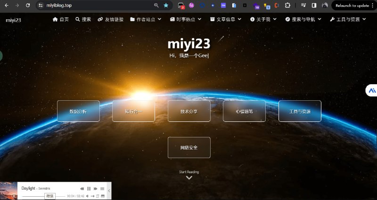The height and width of the screenshot is (200, 377).
Task: Pause the Daylight track in music player
Action: pyautogui.click(x=89, y=189)
